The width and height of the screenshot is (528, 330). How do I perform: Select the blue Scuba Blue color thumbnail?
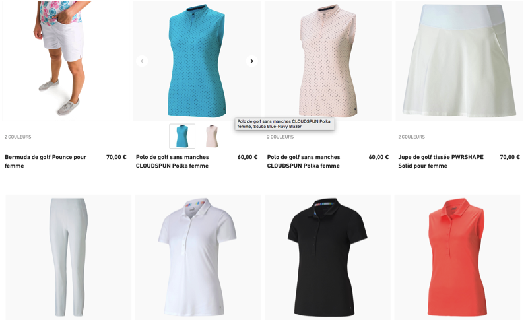point(182,136)
